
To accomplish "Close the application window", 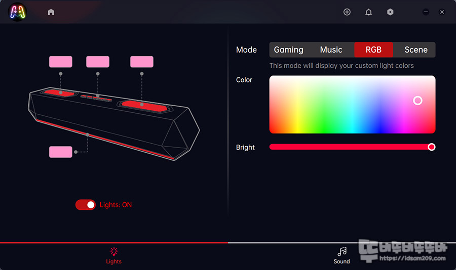I will pyautogui.click(x=442, y=12).
